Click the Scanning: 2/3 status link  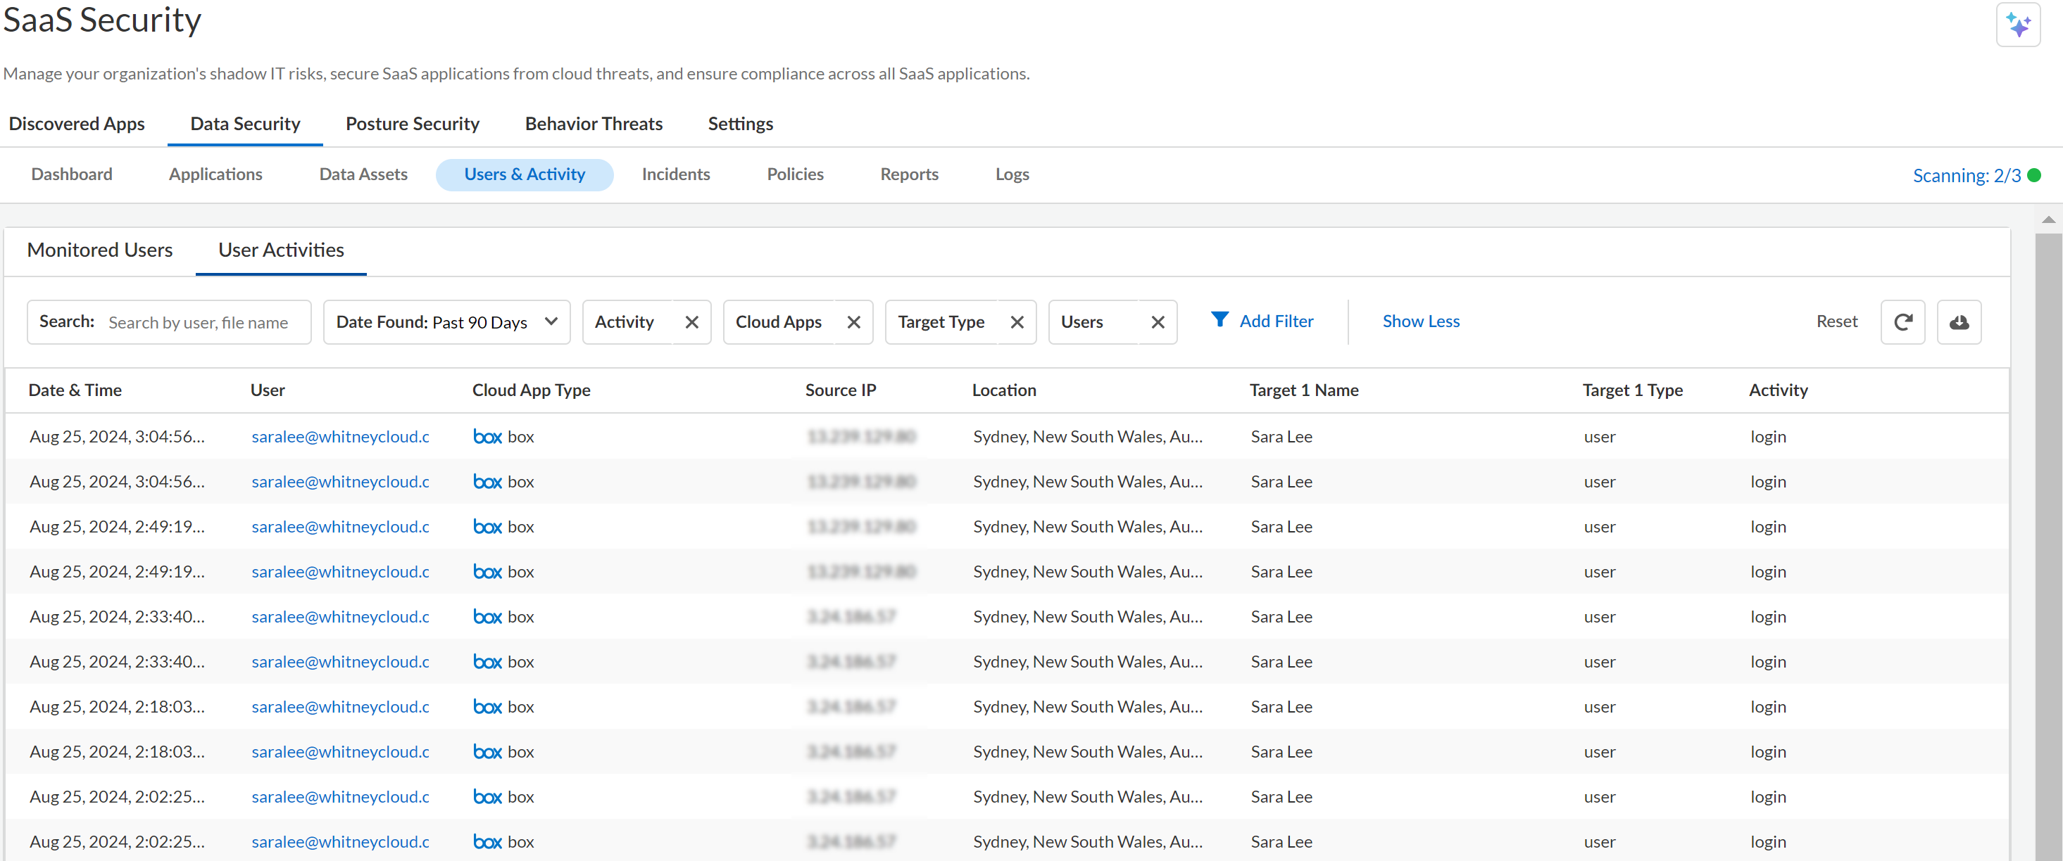tap(1966, 175)
